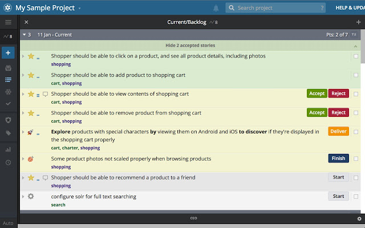Click the plus icon at panel header right

tap(358, 22)
